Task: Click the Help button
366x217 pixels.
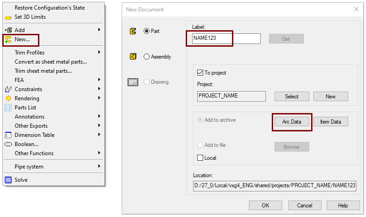Action: pyautogui.click(x=343, y=205)
